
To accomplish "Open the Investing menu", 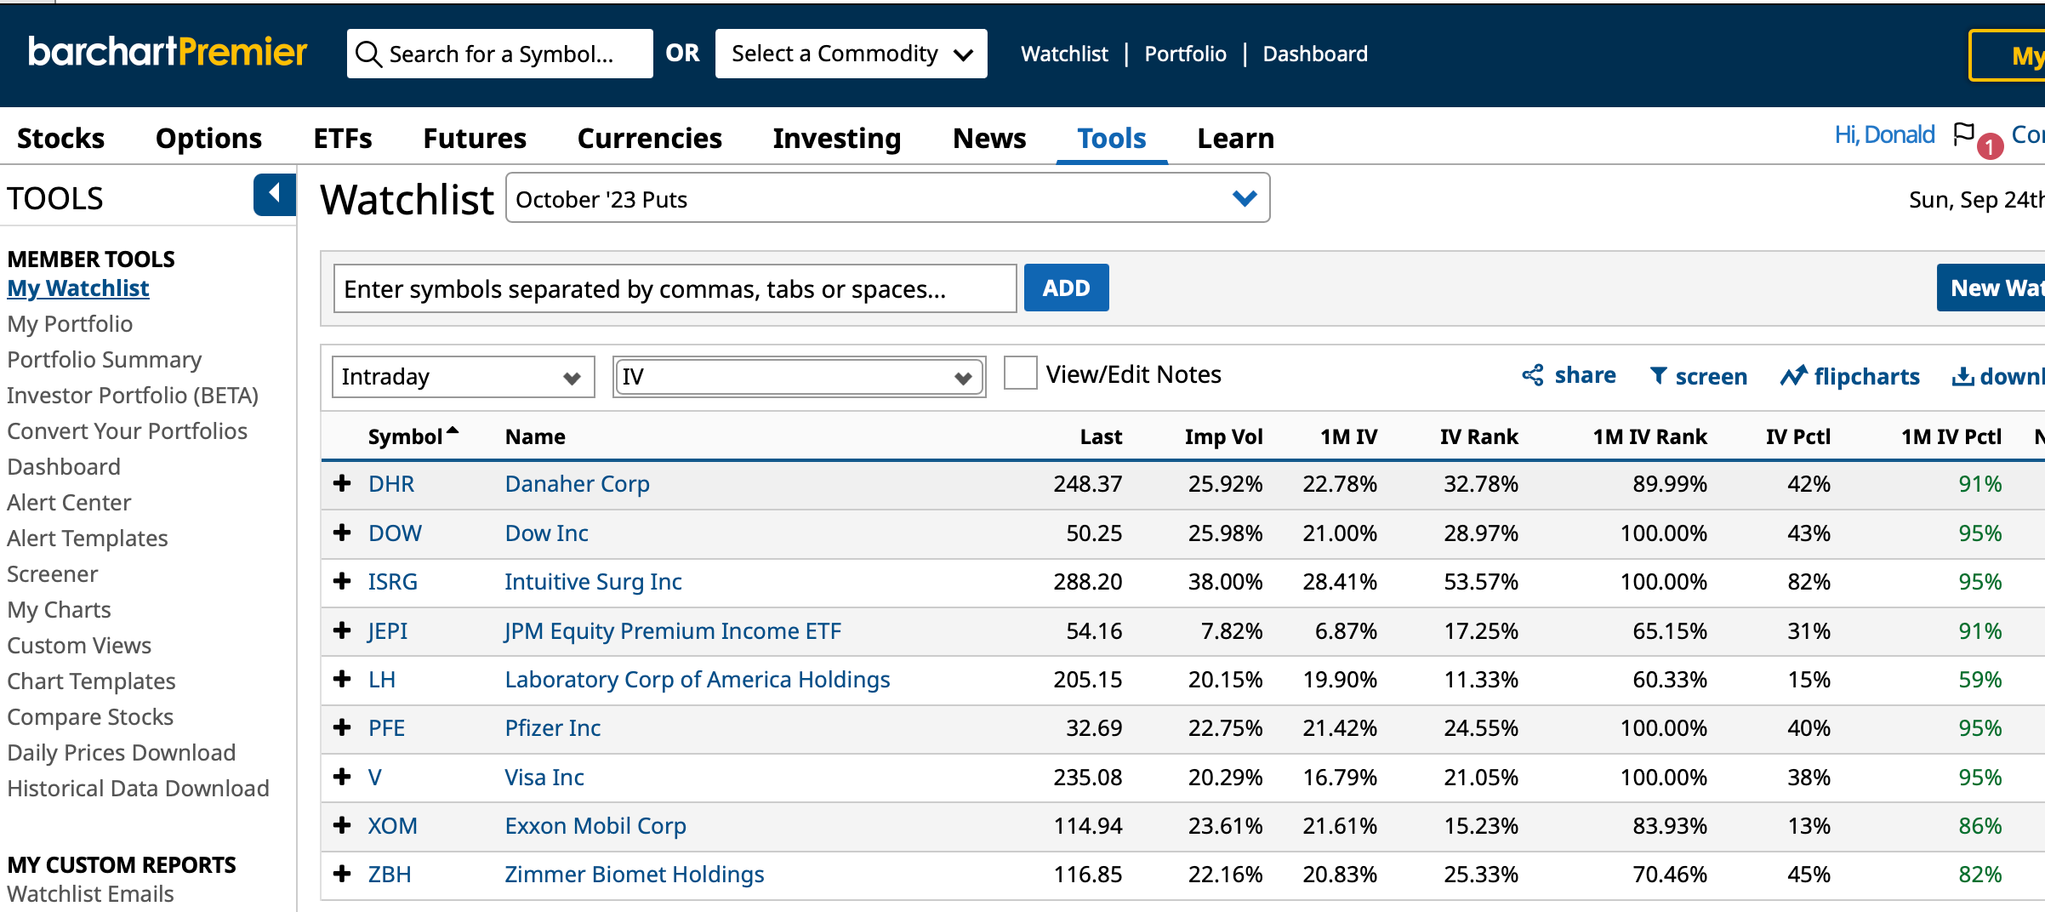I will tap(836, 138).
